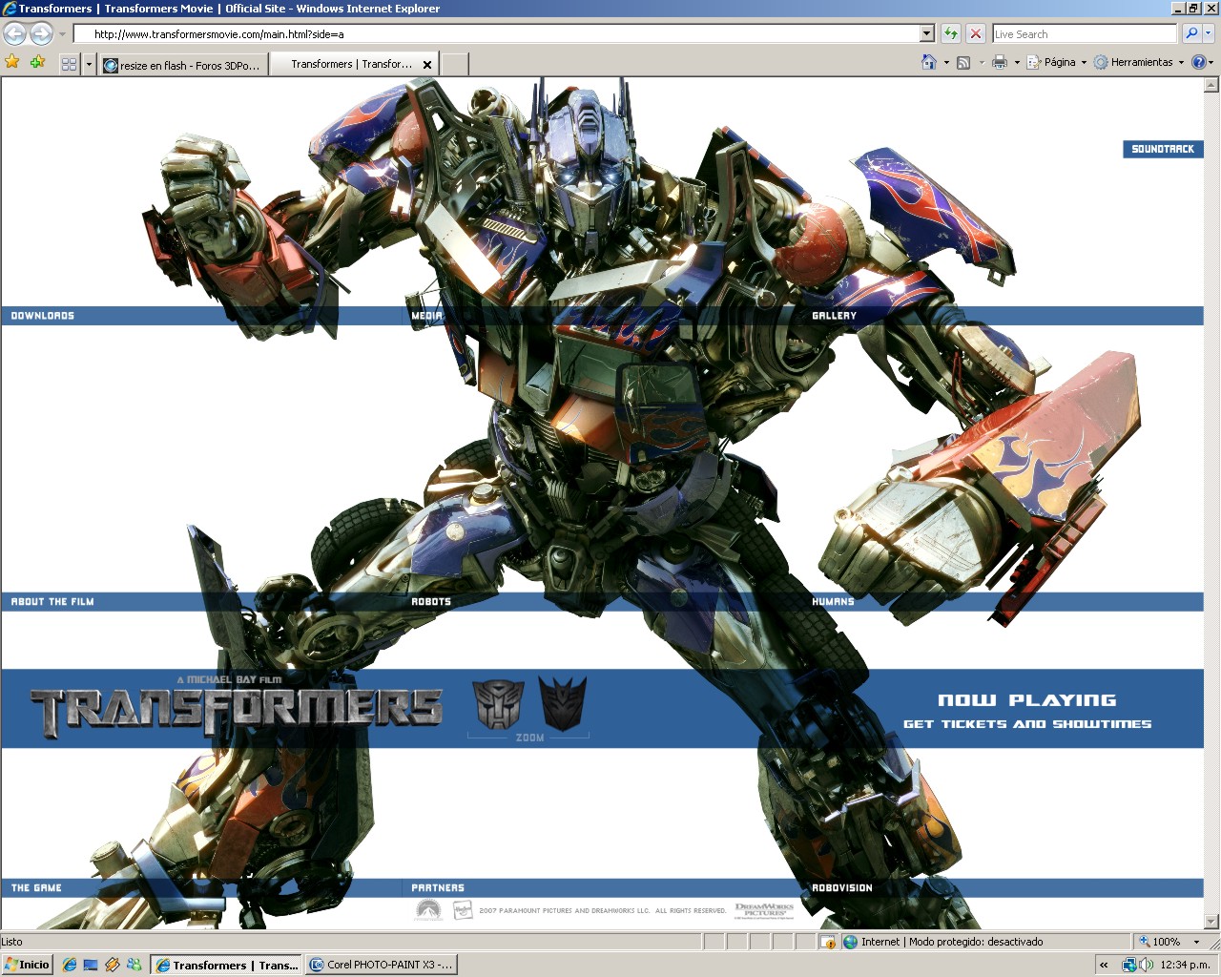Open a new blank tab
Screen dimensions: 1221x977
pyautogui.click(x=455, y=65)
